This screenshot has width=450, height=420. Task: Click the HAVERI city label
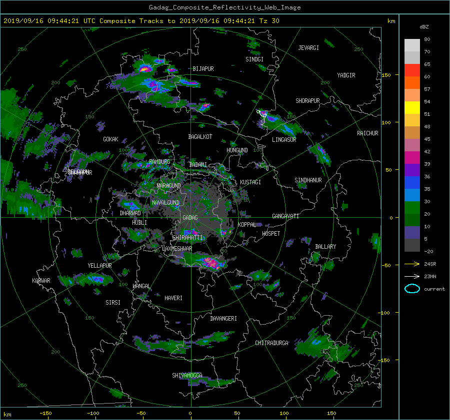[x=173, y=299]
